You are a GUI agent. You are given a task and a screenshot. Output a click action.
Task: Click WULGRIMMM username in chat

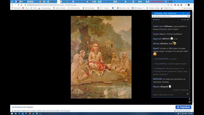(162, 59)
